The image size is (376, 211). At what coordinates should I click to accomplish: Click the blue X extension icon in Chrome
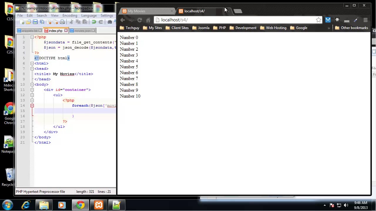(x=328, y=20)
